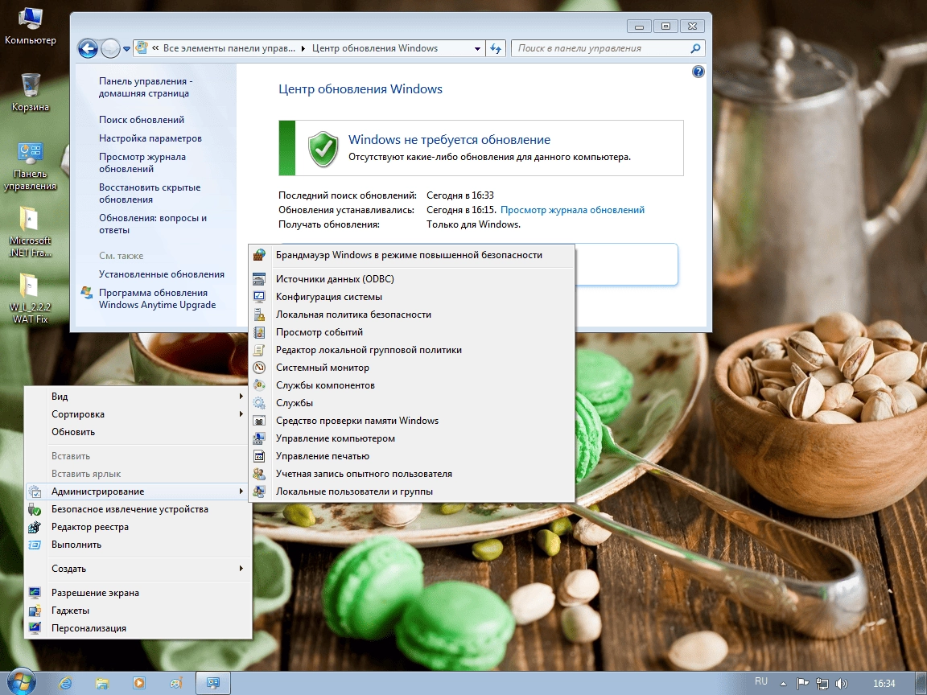Open Просмотр журнала обновлений in the sidebar
This screenshot has width=927, height=695.
(x=142, y=163)
